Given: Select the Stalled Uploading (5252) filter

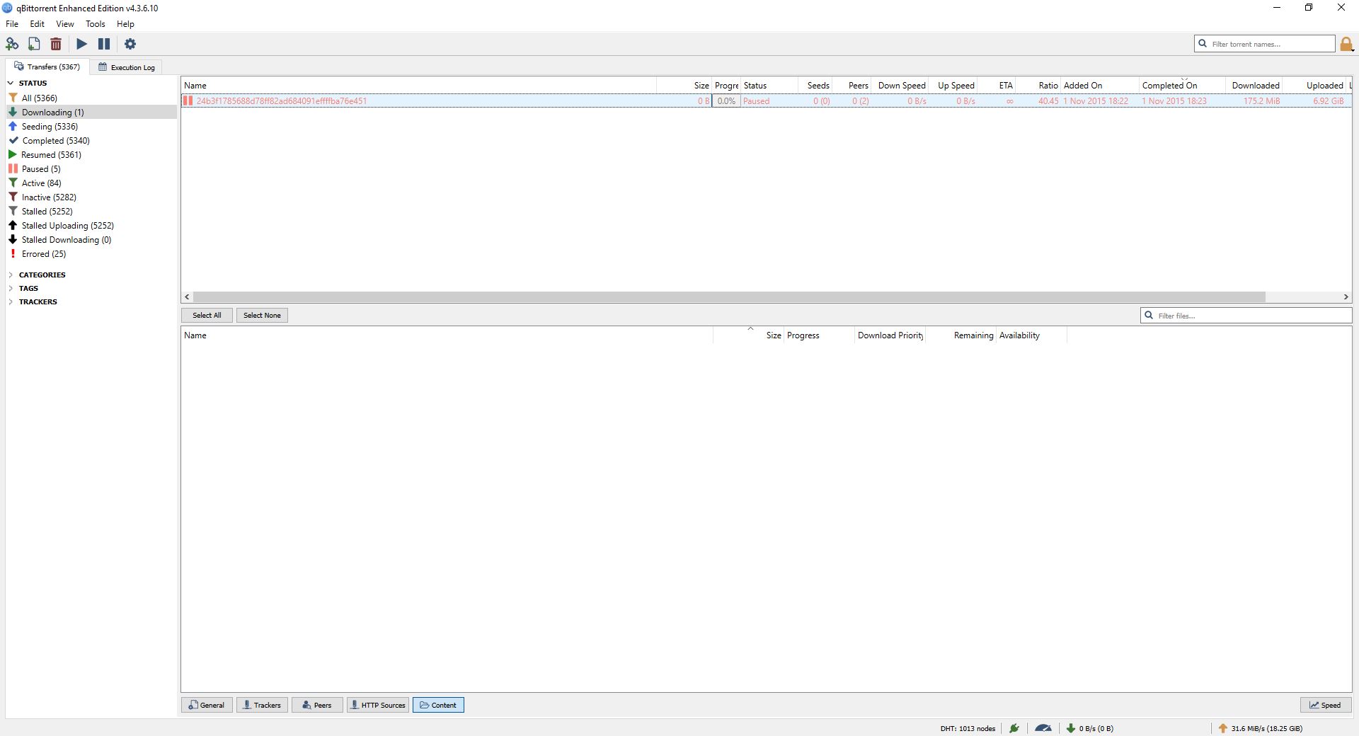Looking at the screenshot, I should (91, 225).
